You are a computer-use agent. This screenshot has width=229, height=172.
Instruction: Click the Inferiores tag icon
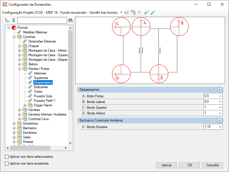[30, 73]
